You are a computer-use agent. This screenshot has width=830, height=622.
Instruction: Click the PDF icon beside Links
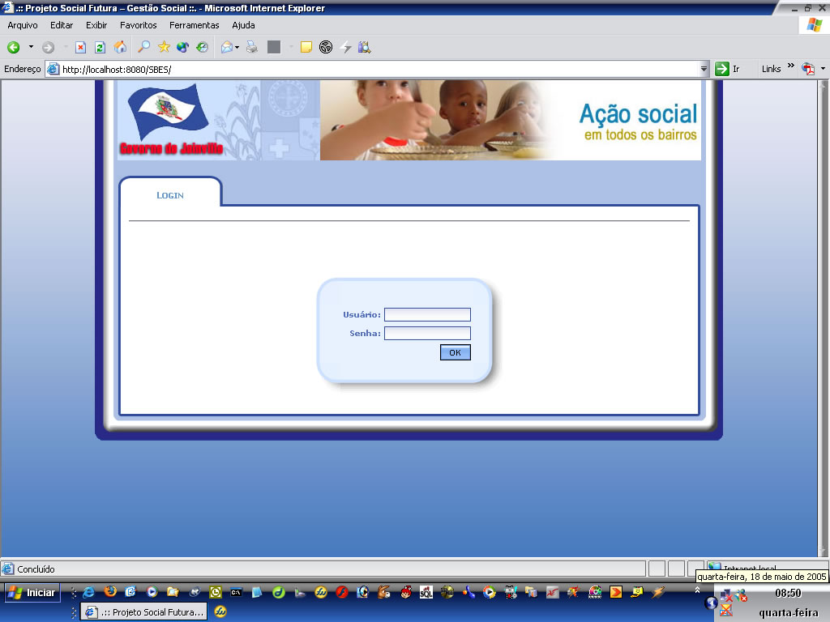point(808,69)
